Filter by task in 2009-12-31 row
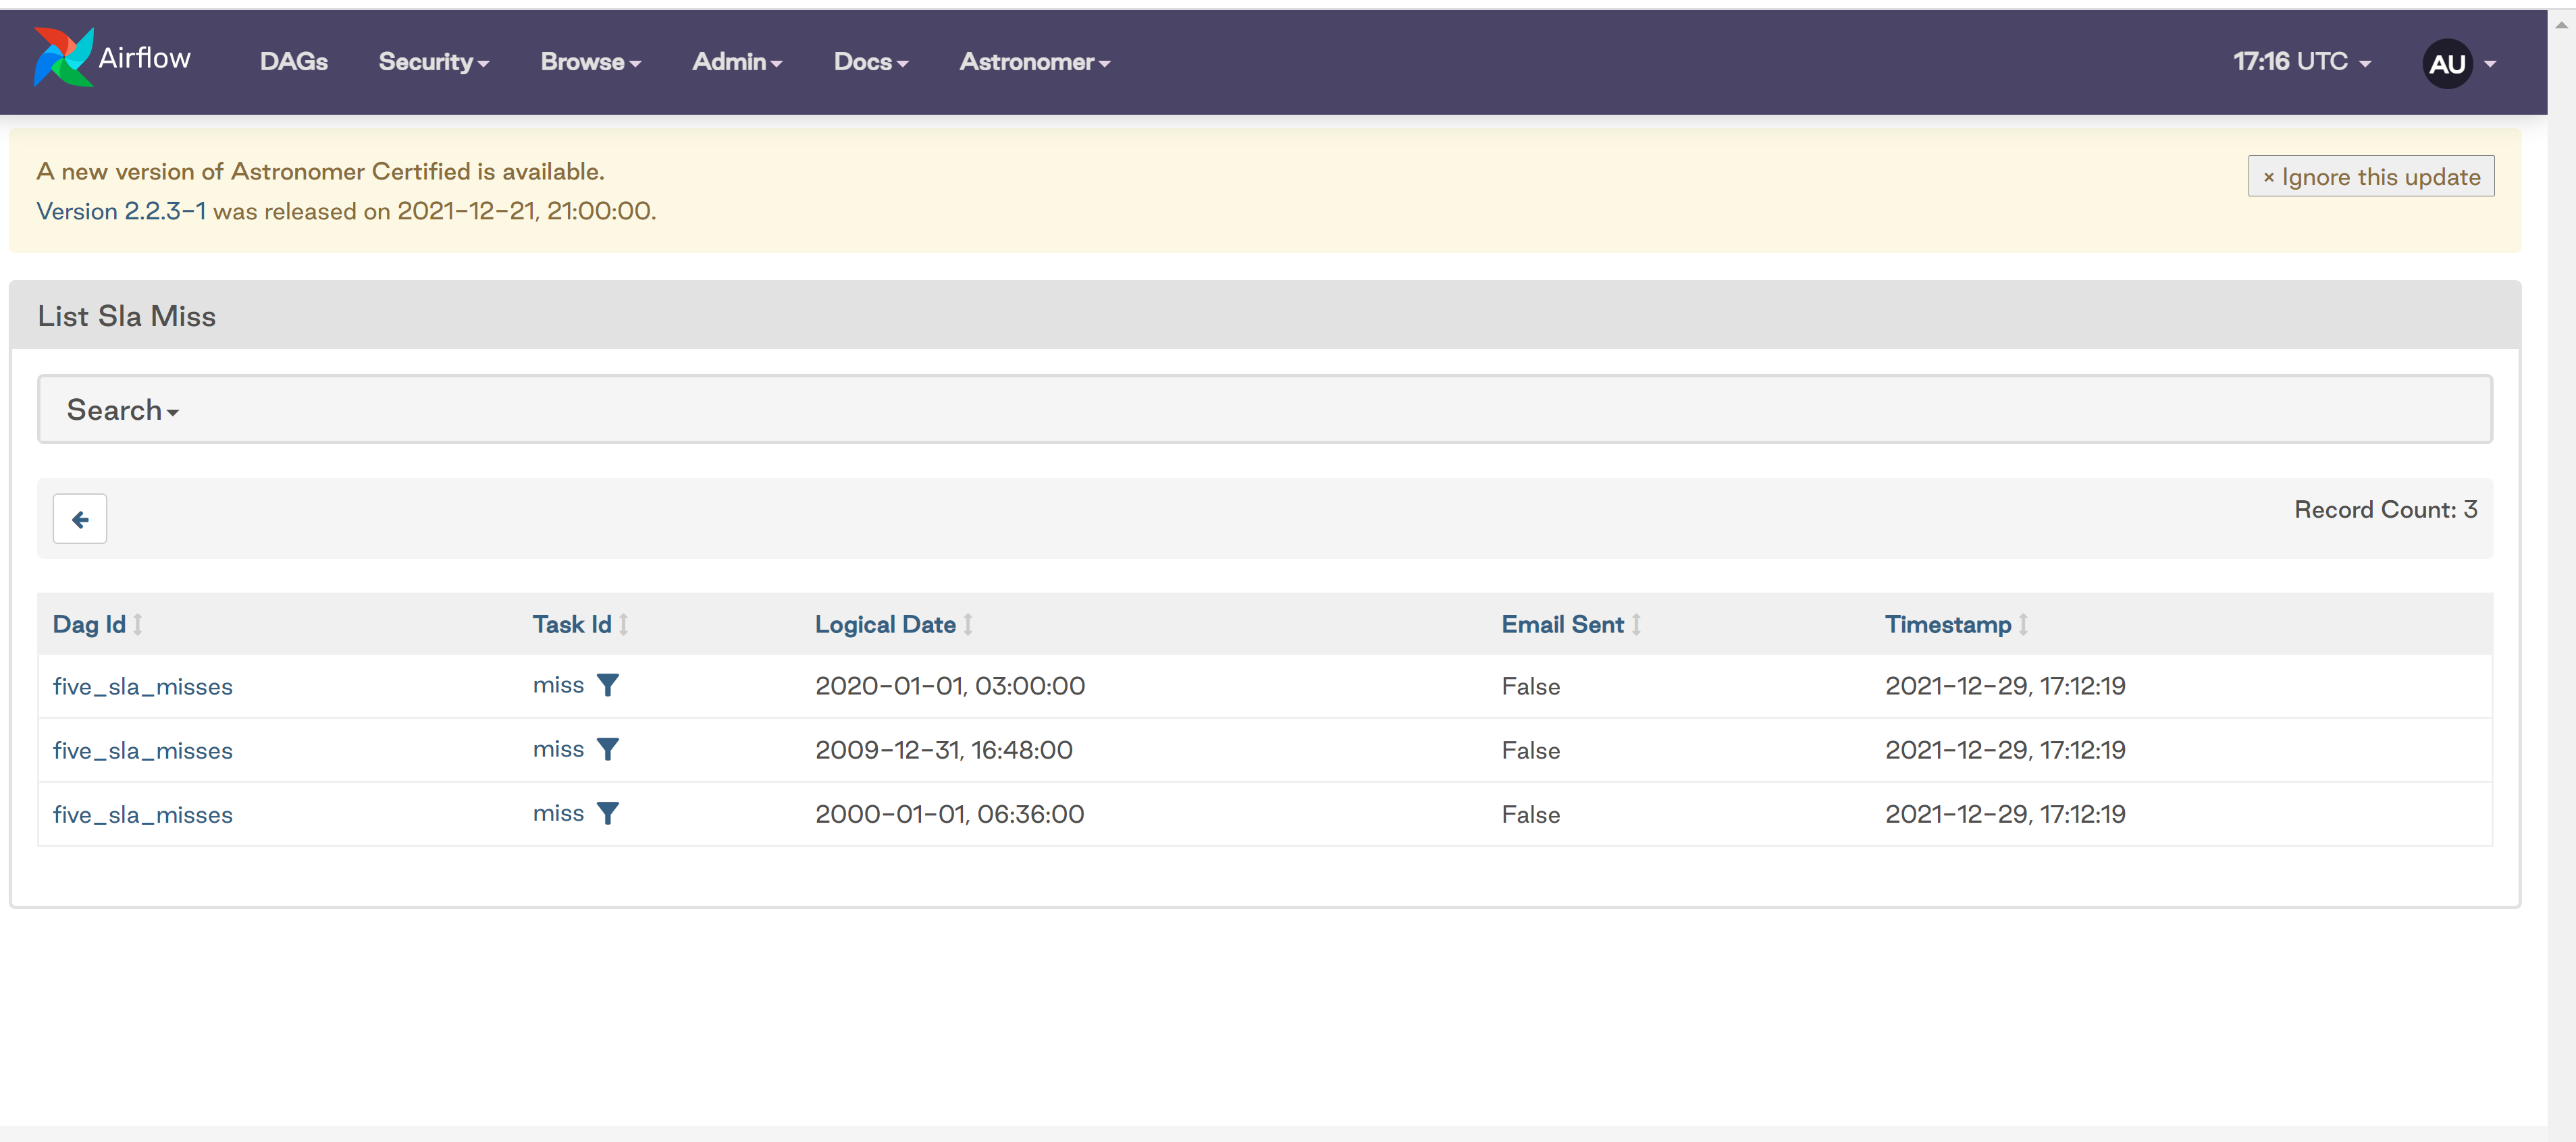The height and width of the screenshot is (1142, 2576). coord(607,749)
